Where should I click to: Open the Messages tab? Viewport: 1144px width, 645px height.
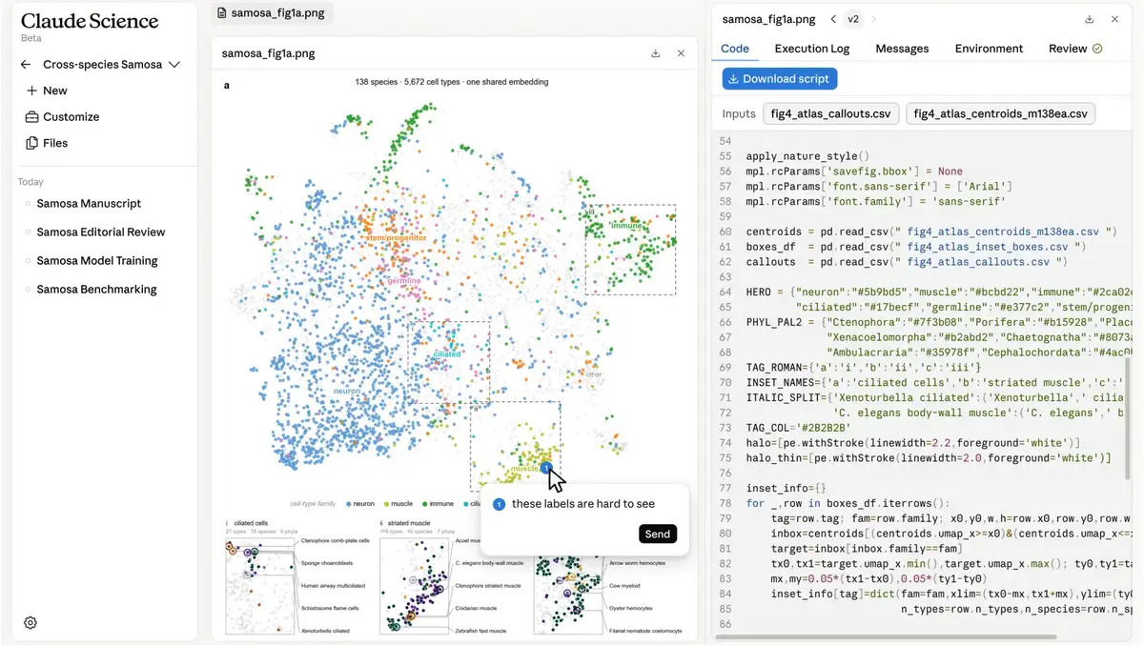click(902, 49)
